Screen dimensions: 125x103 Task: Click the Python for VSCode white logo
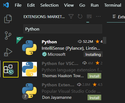click(x=29, y=69)
